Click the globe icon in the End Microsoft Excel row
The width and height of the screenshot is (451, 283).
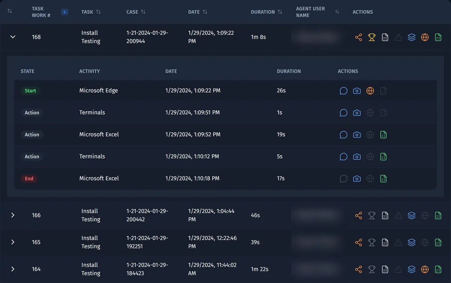pyautogui.click(x=370, y=179)
